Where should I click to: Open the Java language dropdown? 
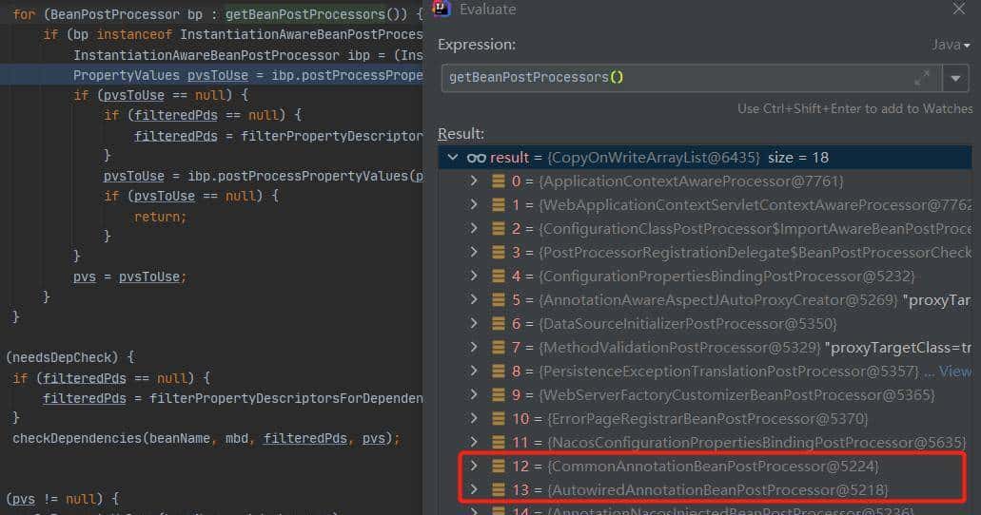tap(951, 45)
